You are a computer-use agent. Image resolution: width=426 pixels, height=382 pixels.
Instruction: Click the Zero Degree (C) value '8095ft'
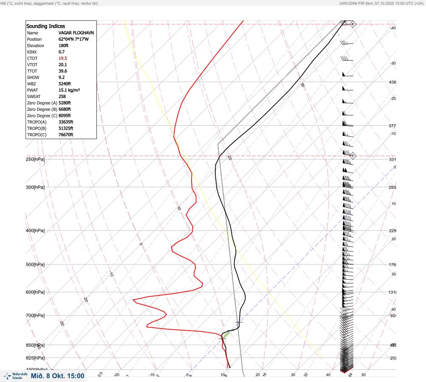point(65,115)
